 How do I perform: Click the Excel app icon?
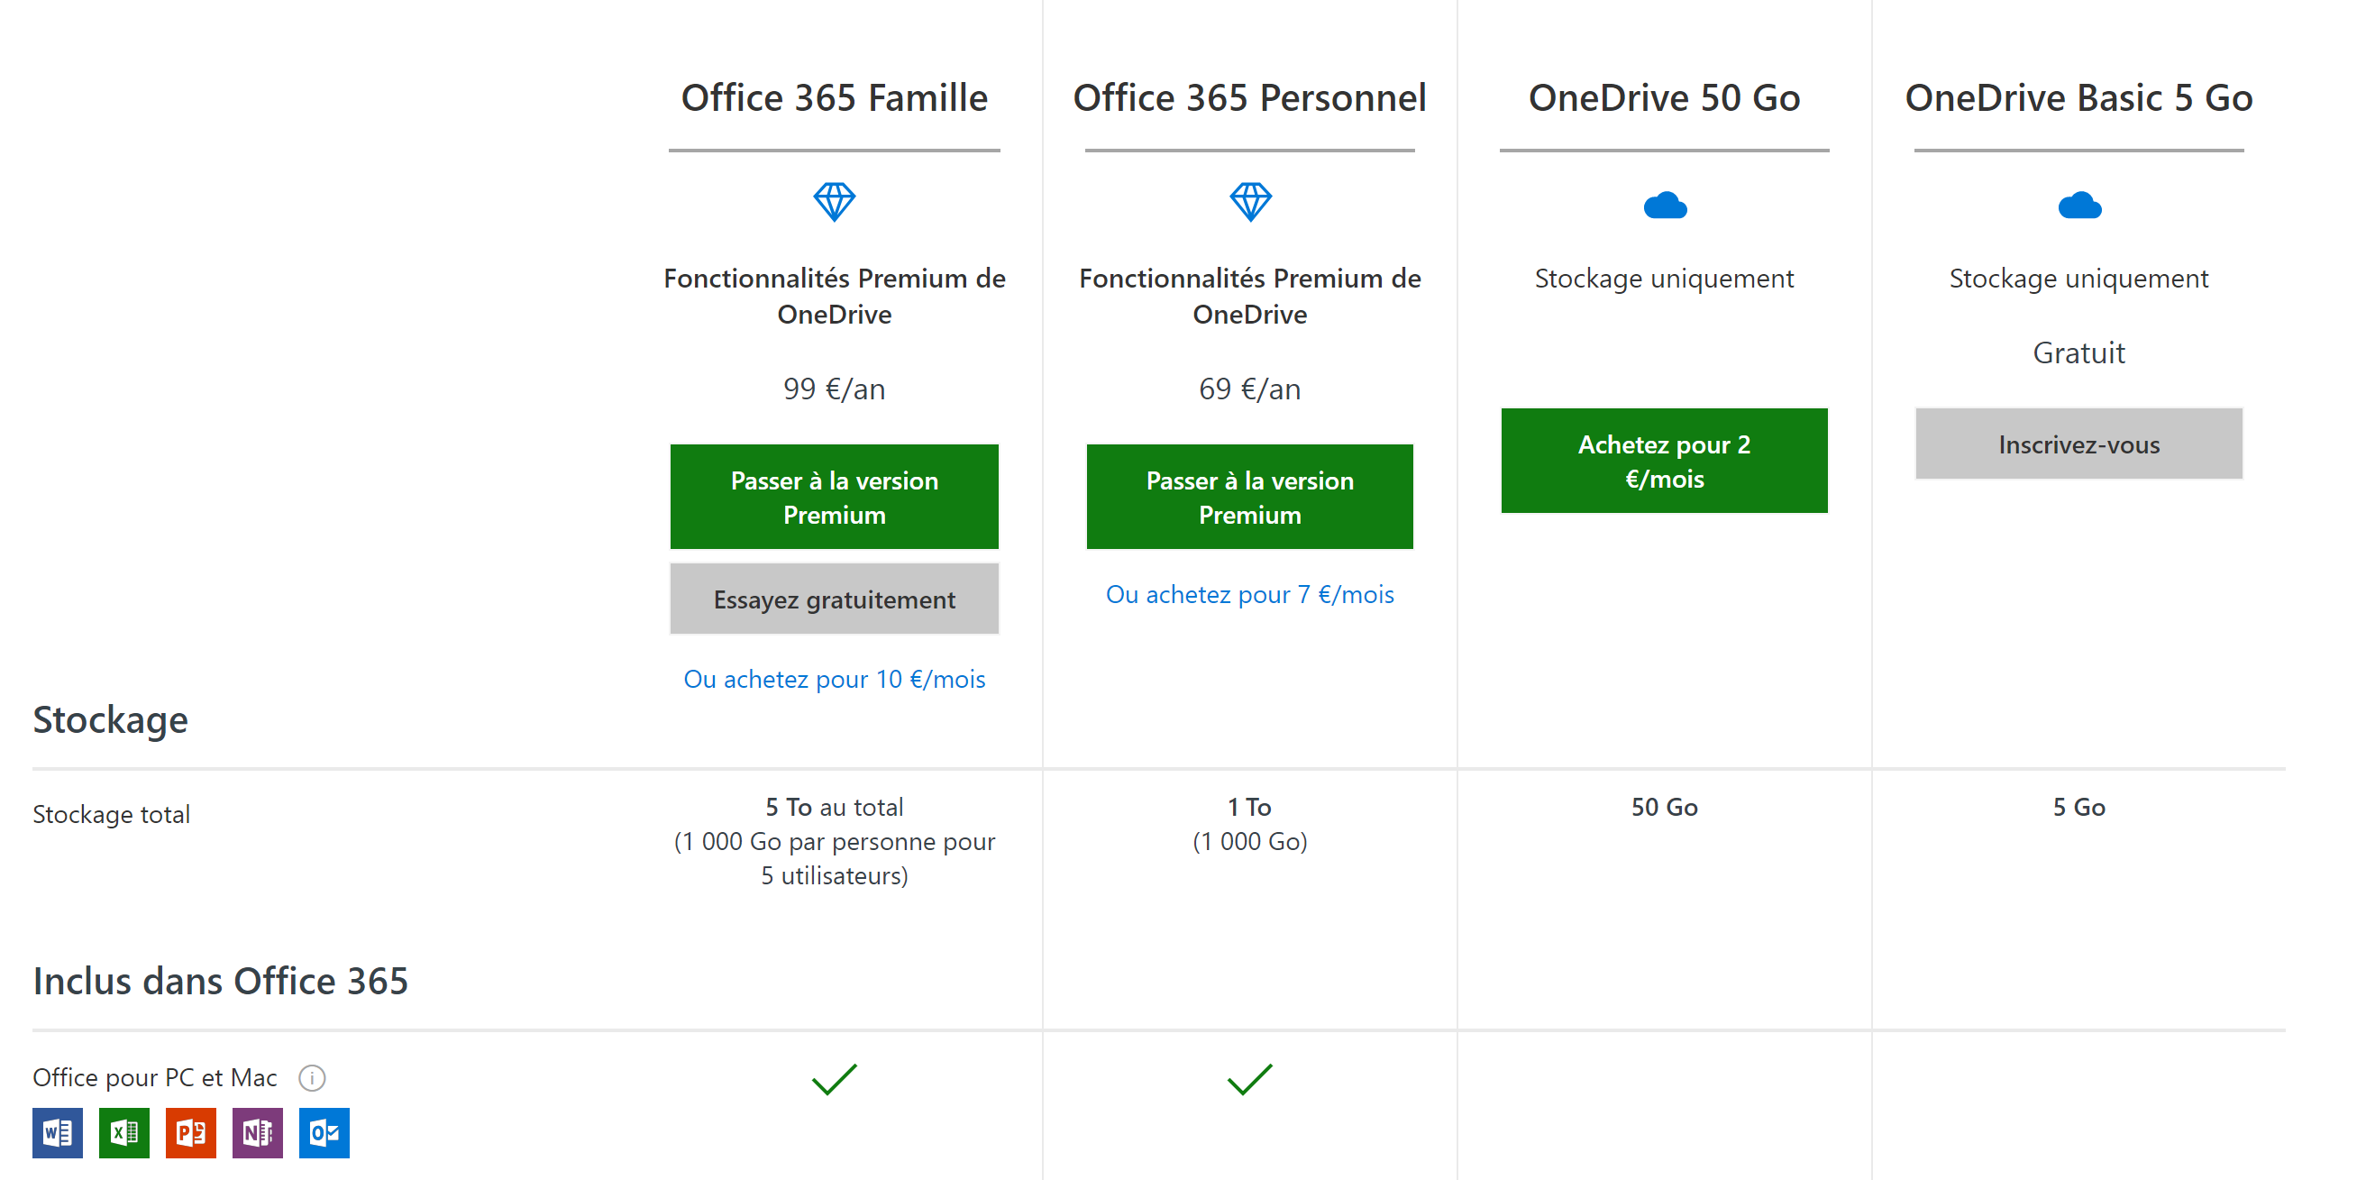tap(124, 1132)
